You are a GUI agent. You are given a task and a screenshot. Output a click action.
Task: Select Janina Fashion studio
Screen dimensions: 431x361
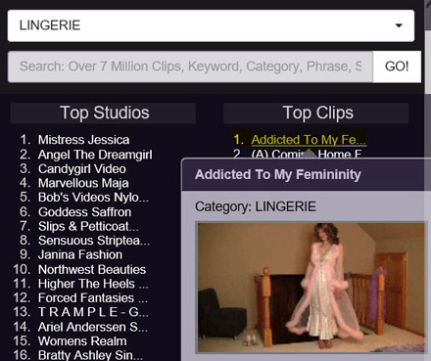click(x=80, y=254)
